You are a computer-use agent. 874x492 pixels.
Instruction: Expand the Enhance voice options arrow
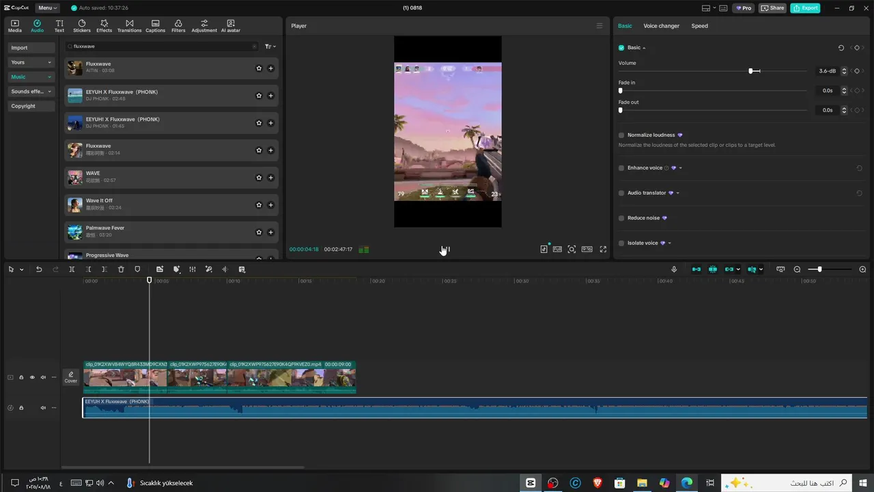tap(680, 168)
